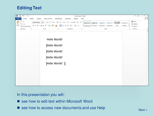Apply the Heading 1 style

(102, 24)
